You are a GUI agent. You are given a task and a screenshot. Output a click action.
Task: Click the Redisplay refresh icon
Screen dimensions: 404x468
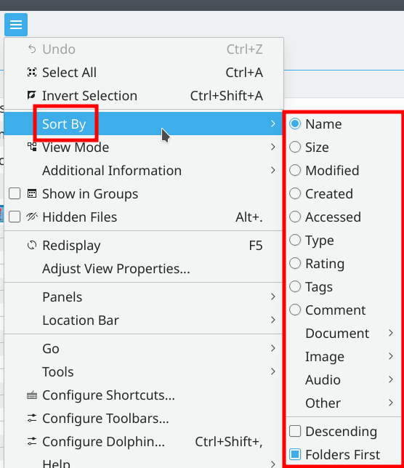point(32,246)
